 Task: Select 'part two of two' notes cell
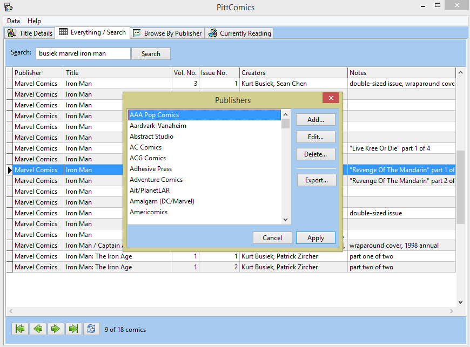[401, 267]
